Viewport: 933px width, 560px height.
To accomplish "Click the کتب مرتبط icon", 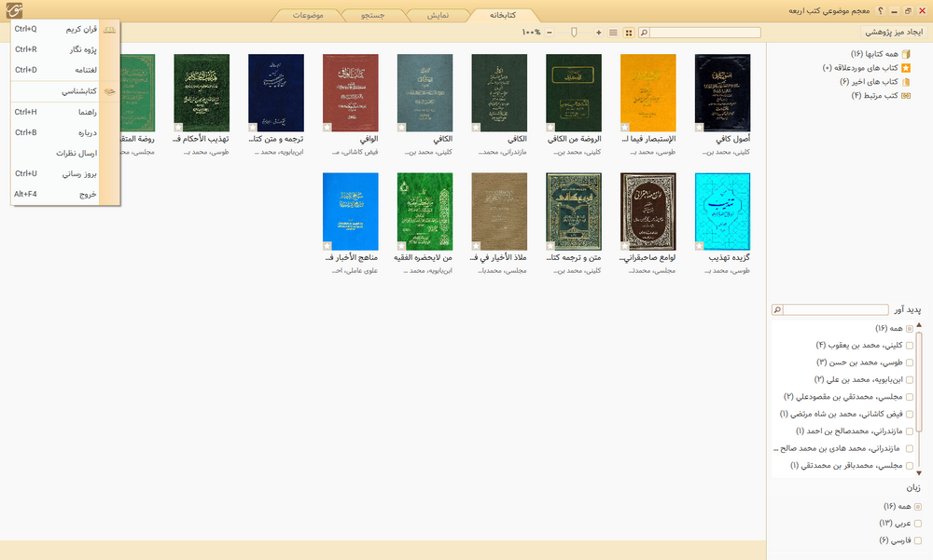I will [906, 95].
